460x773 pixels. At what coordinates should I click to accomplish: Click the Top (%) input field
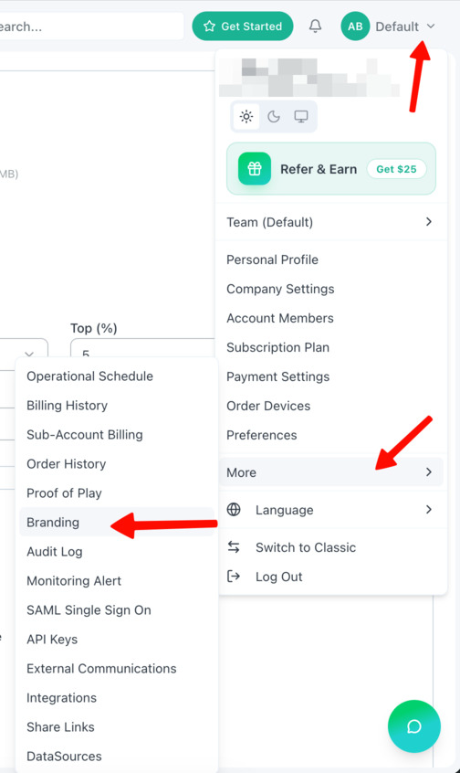[142, 348]
